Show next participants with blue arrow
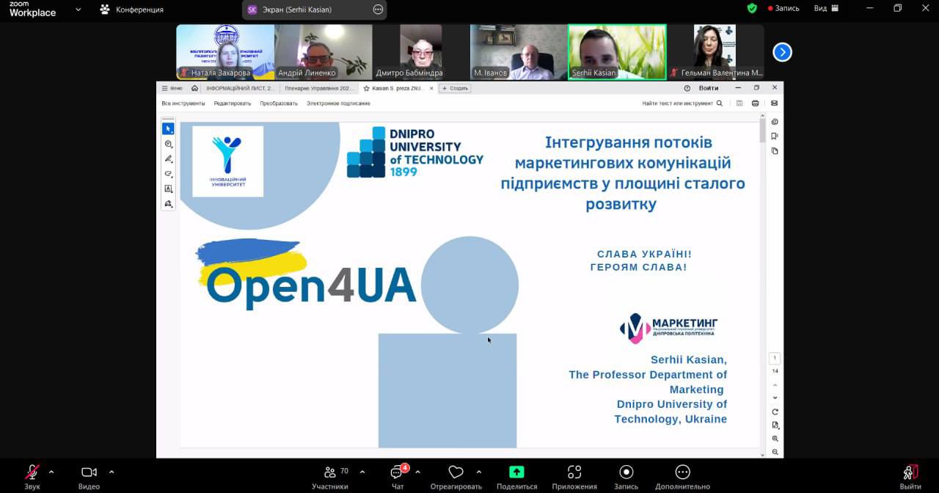This screenshot has width=939, height=493. point(782,52)
